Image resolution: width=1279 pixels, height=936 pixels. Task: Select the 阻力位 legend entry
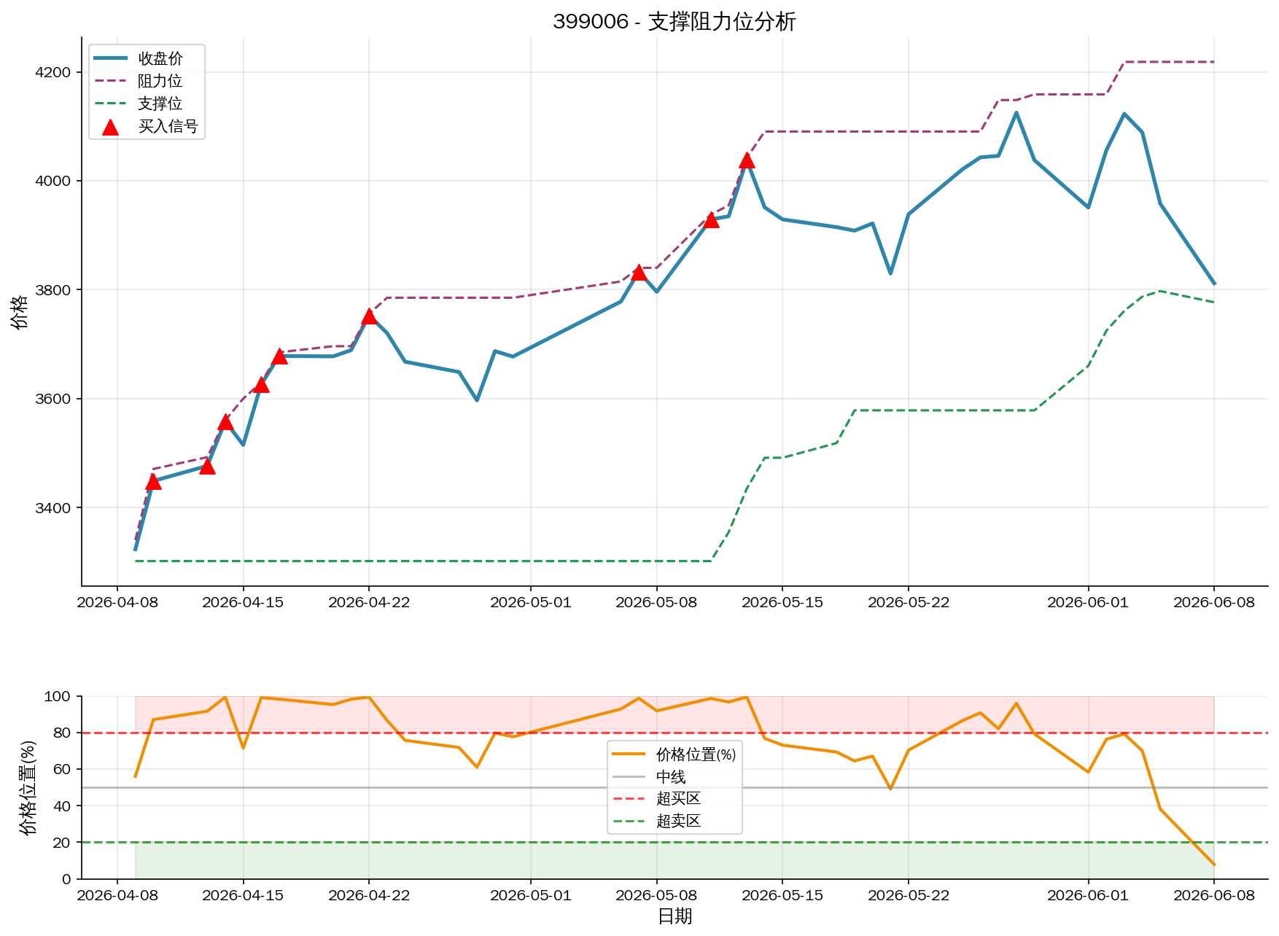pos(139,81)
